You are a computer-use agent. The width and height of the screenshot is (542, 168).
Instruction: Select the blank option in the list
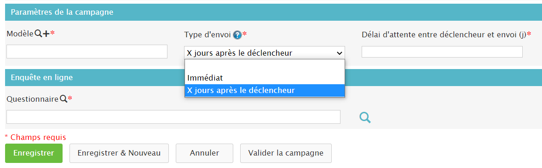265,66
